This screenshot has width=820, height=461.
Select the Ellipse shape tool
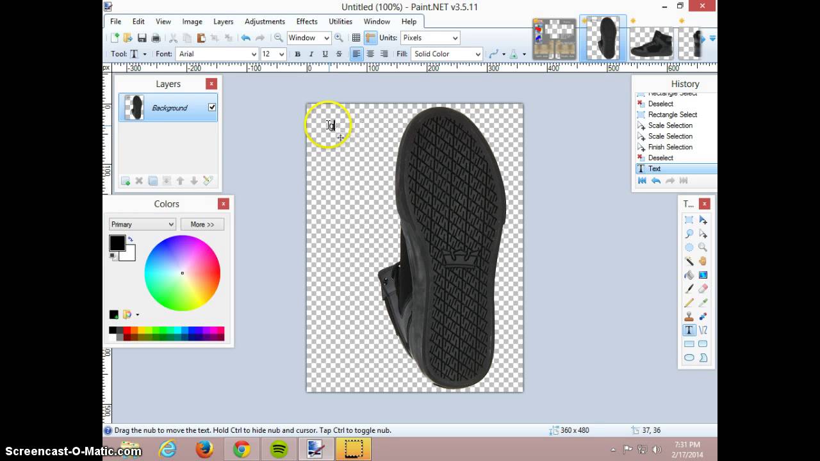click(689, 358)
